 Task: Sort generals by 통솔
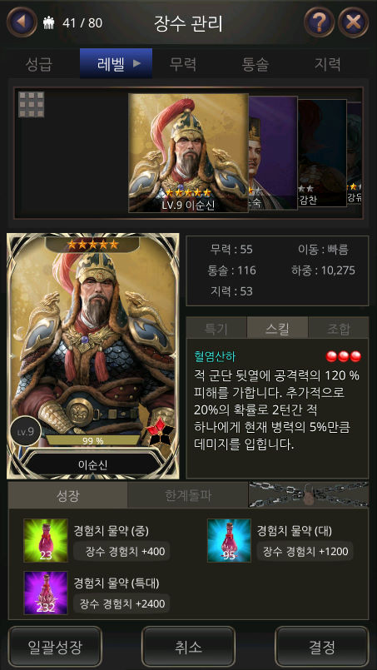tap(255, 64)
